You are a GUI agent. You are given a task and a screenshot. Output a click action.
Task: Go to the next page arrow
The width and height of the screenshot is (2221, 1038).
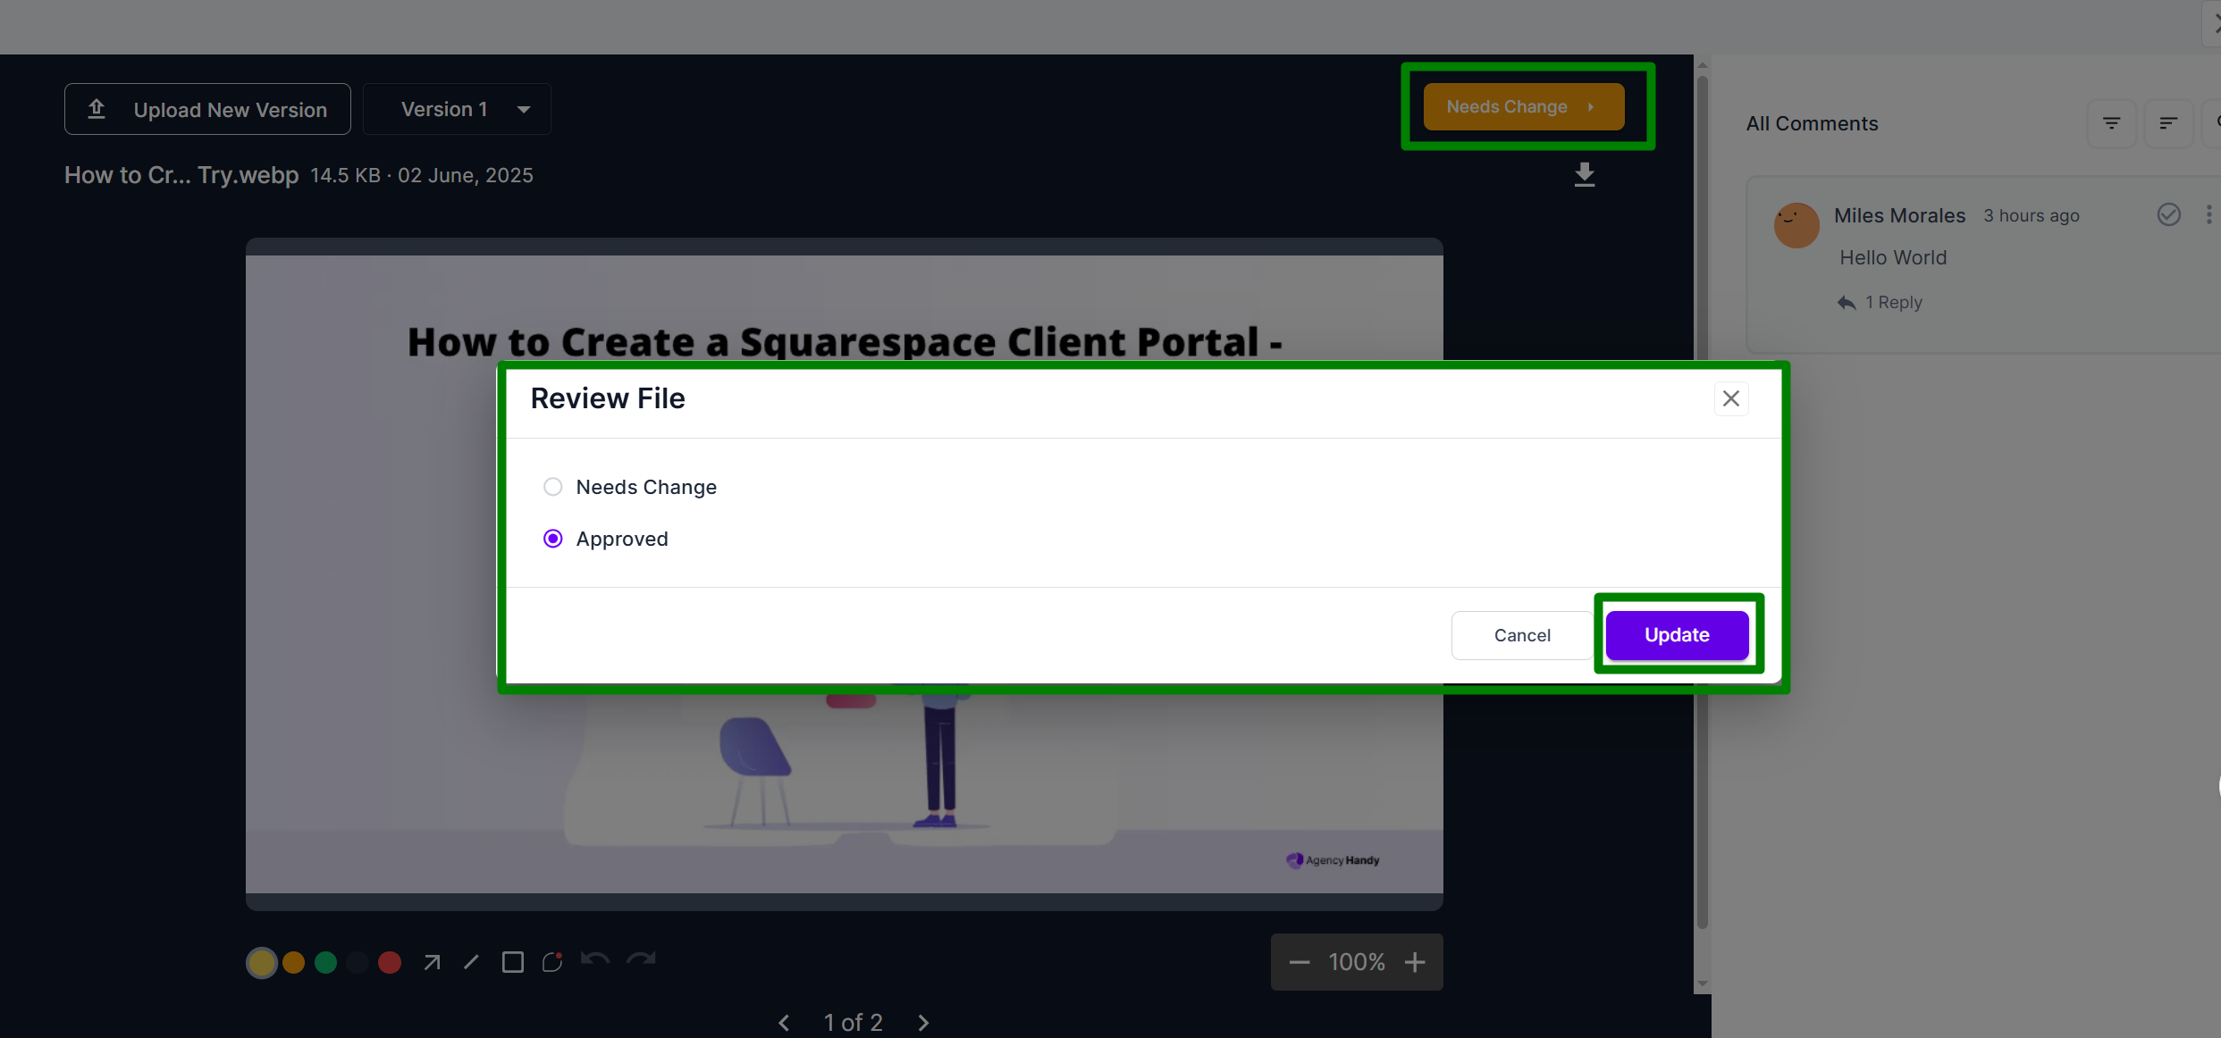click(923, 1022)
